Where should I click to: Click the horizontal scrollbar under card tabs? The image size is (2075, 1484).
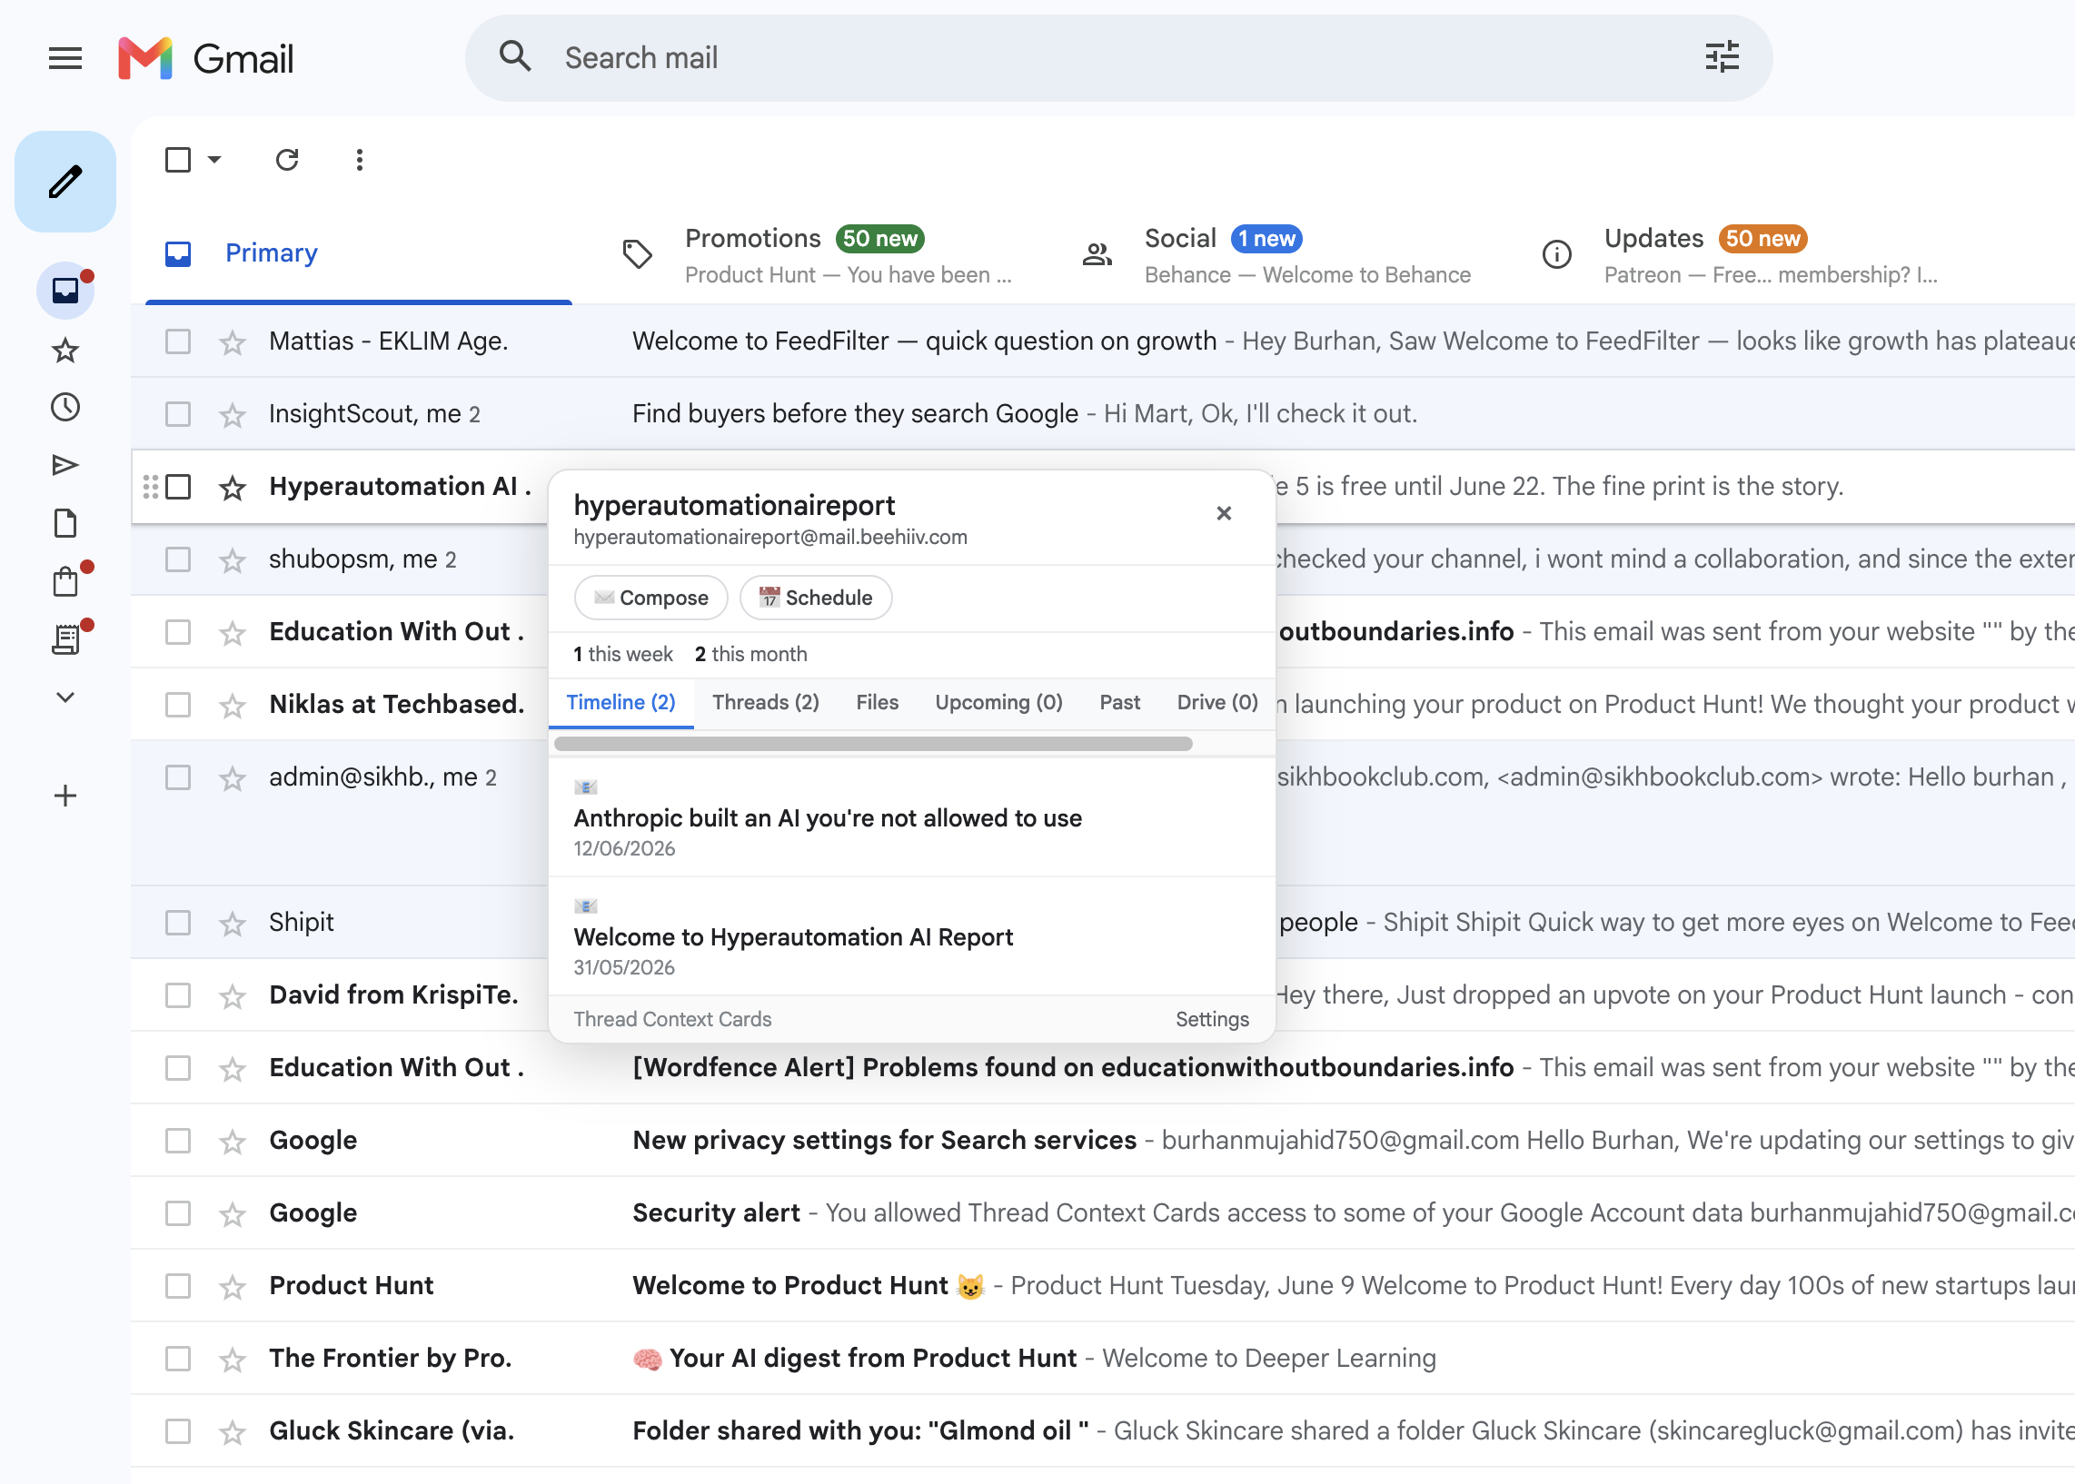click(873, 744)
